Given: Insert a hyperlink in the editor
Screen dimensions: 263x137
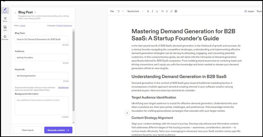Looking at the screenshot, I should 171,11.
